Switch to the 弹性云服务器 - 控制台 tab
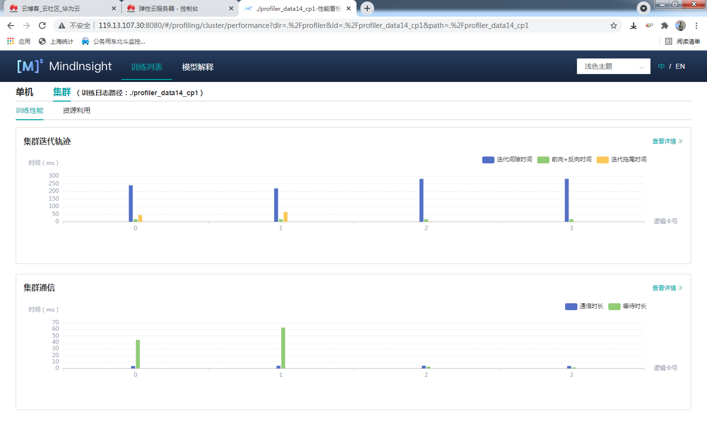 [179, 8]
